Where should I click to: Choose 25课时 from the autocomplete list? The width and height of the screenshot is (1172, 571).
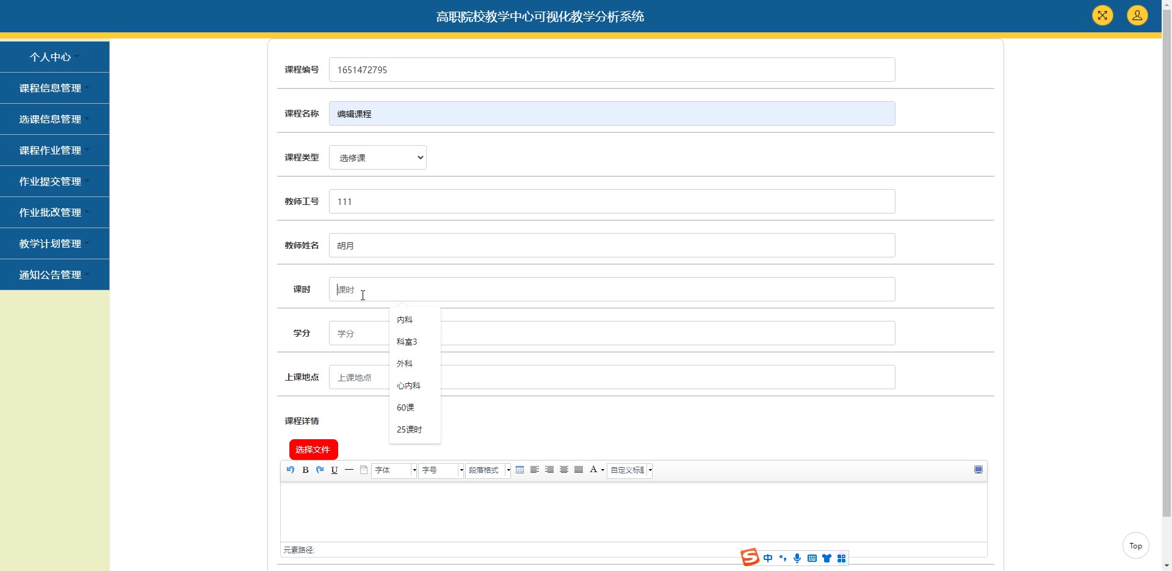tap(415, 429)
